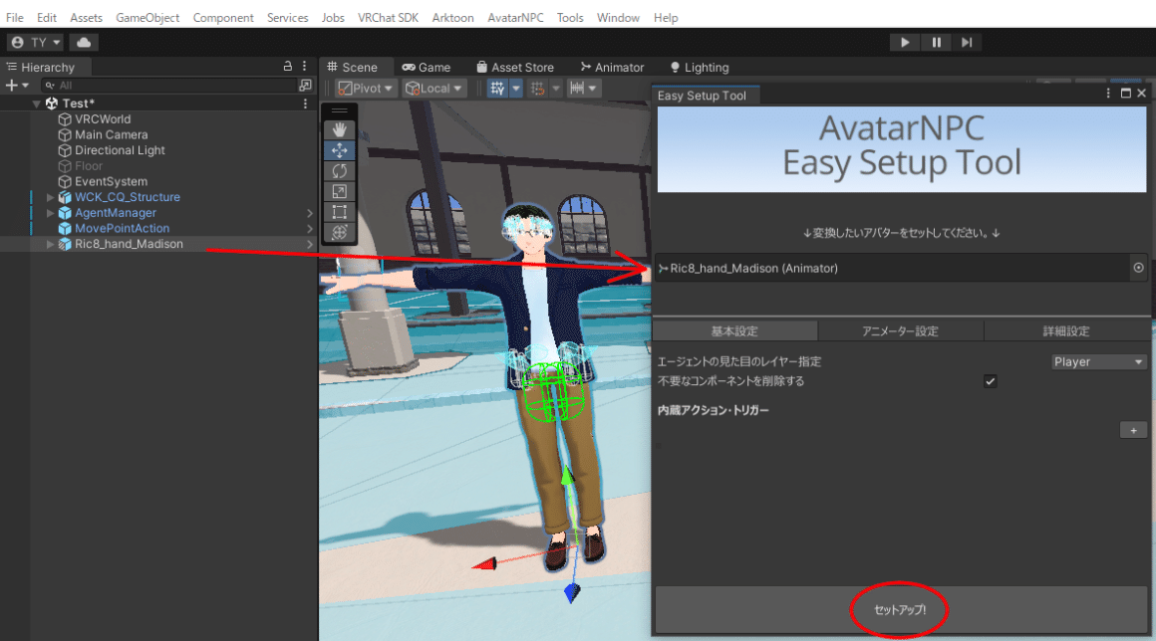Open the object picker for the avatar field

1138,269
